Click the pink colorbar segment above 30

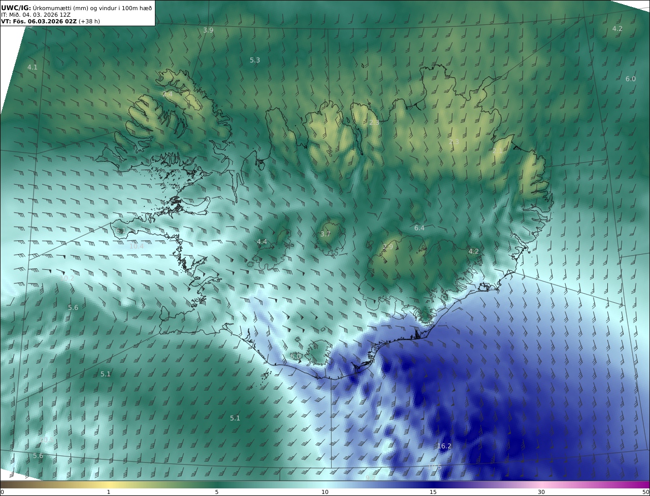coord(541,484)
